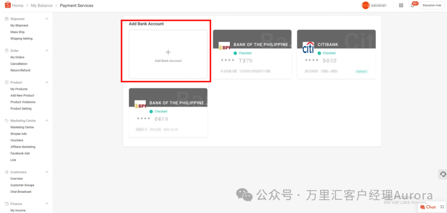
Task: Select the Citibank account card
Action: (336, 54)
